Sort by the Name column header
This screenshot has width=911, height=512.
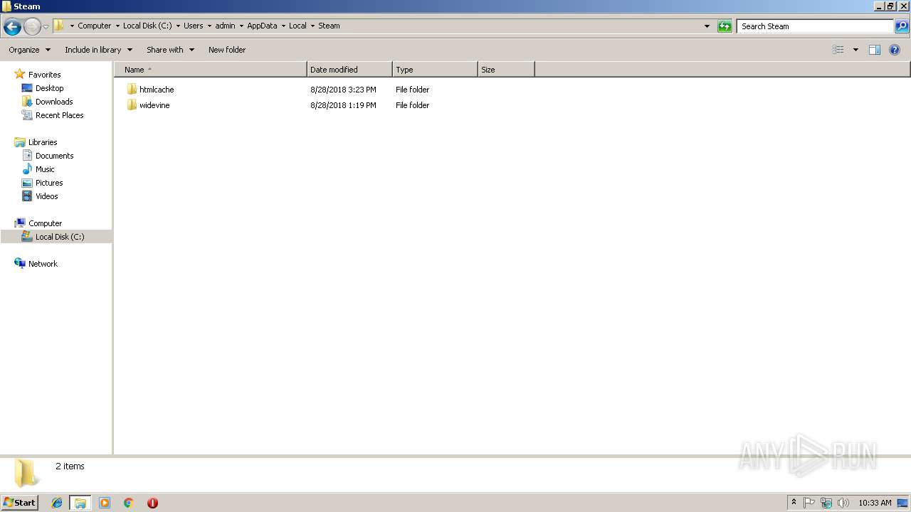211,70
